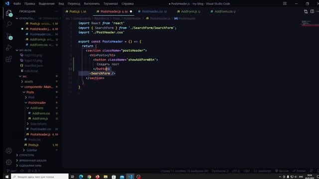This screenshot has width=319, height=179.
Task: Switch to Visual Studio Code taskbar icon
Action: click(x=130, y=177)
